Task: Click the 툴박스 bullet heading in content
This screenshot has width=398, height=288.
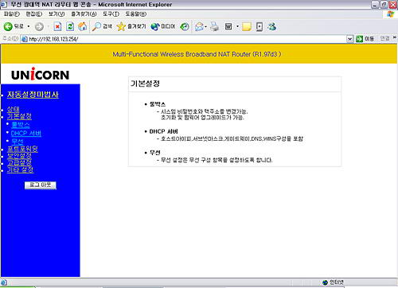Action: 158,104
